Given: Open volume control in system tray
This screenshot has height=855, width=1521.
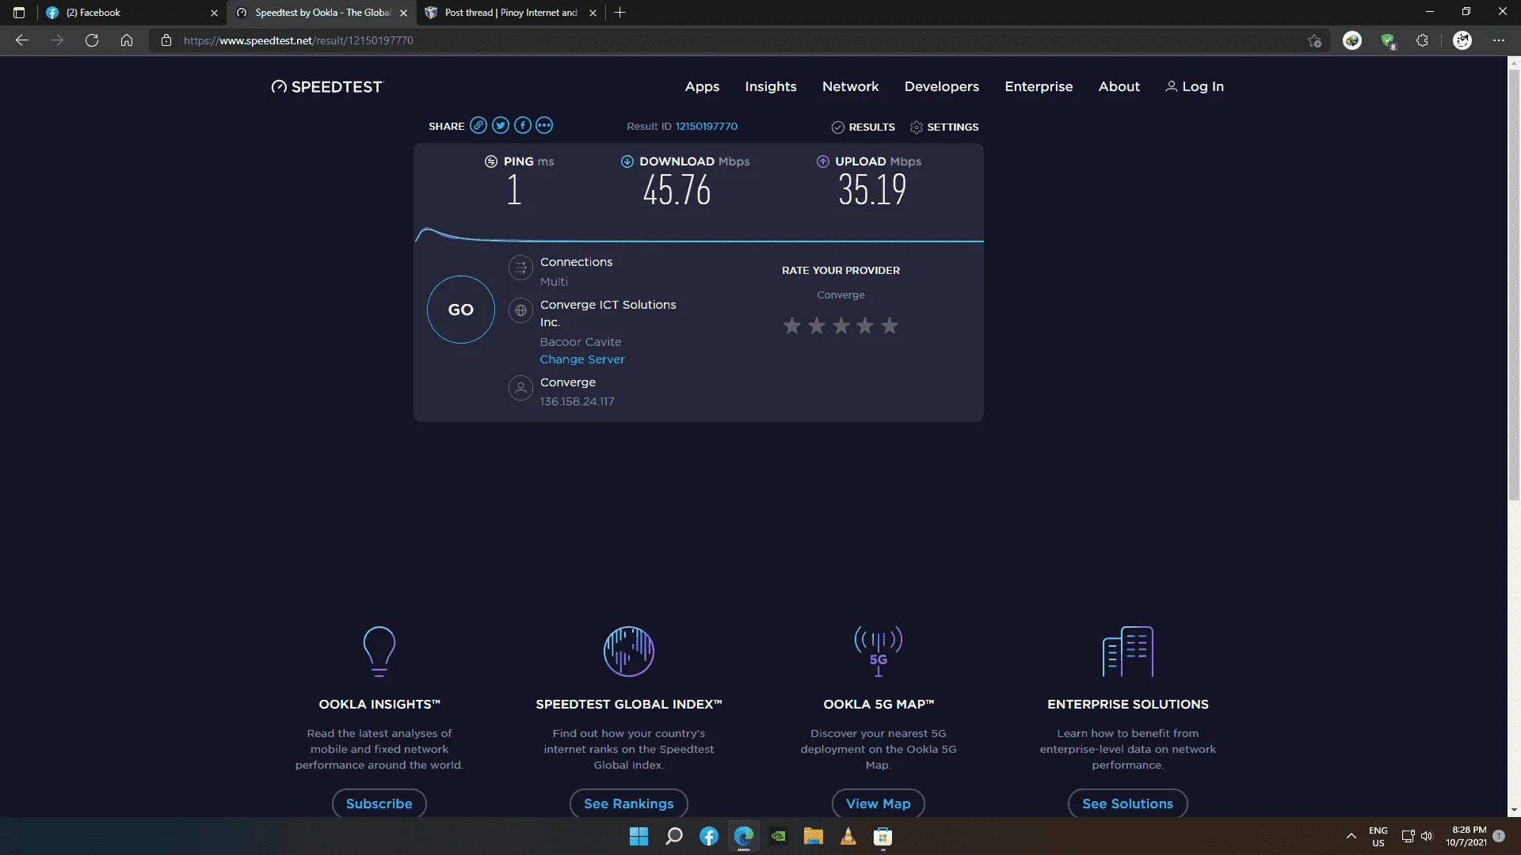Looking at the screenshot, I should (1427, 836).
